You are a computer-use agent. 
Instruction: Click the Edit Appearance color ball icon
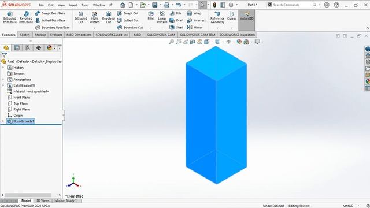coord(239,42)
